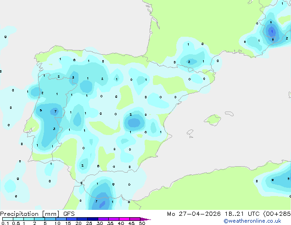Click the "10" legend scale label
The image size is (291, 225).
[x=57, y=223]
